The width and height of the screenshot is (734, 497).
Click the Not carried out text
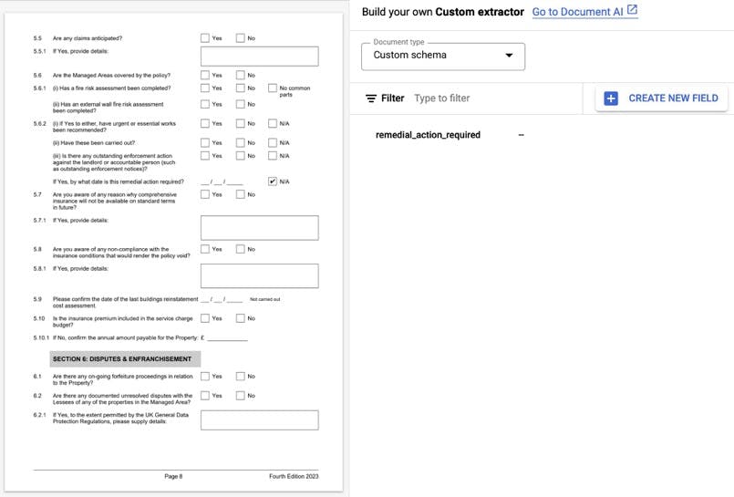pyautogui.click(x=265, y=299)
